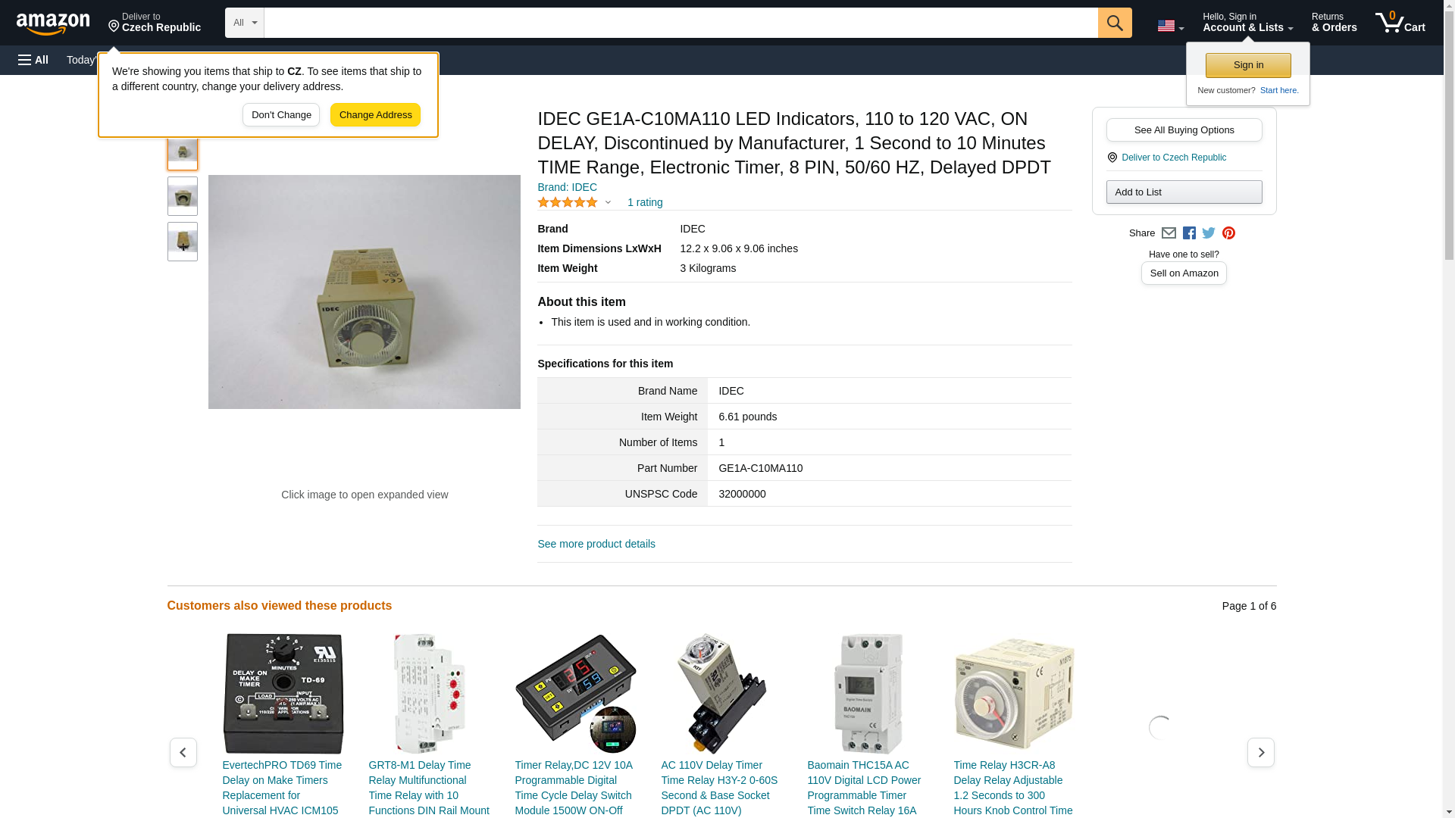Open the All hamburger menu

coord(33,60)
